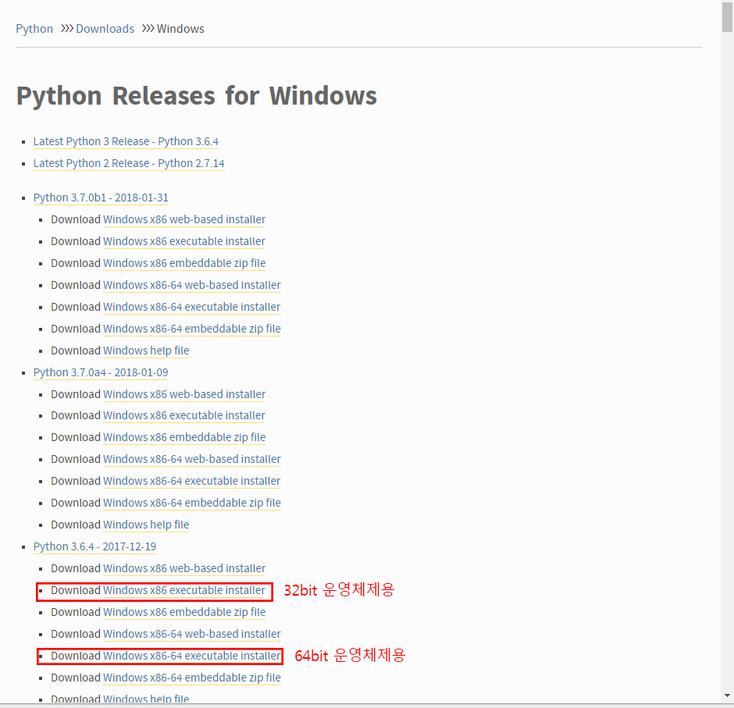The width and height of the screenshot is (734, 708).
Task: Open Latest Python 2 Release - Python 2.7.14
Action: click(129, 163)
